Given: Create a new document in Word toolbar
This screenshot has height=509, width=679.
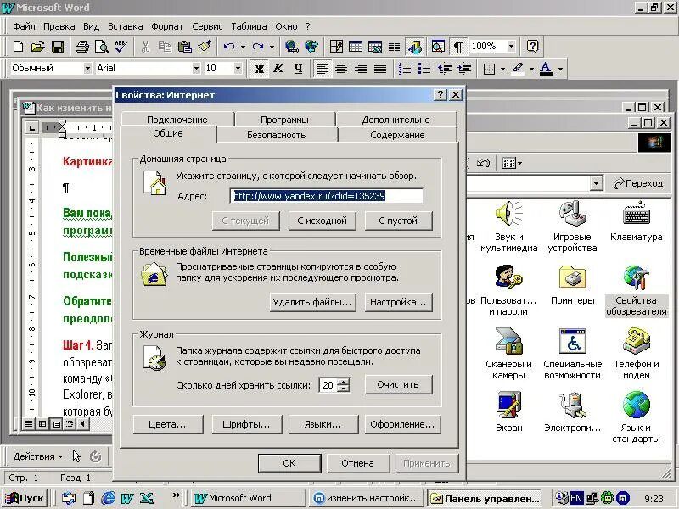Looking at the screenshot, I should [x=18, y=47].
